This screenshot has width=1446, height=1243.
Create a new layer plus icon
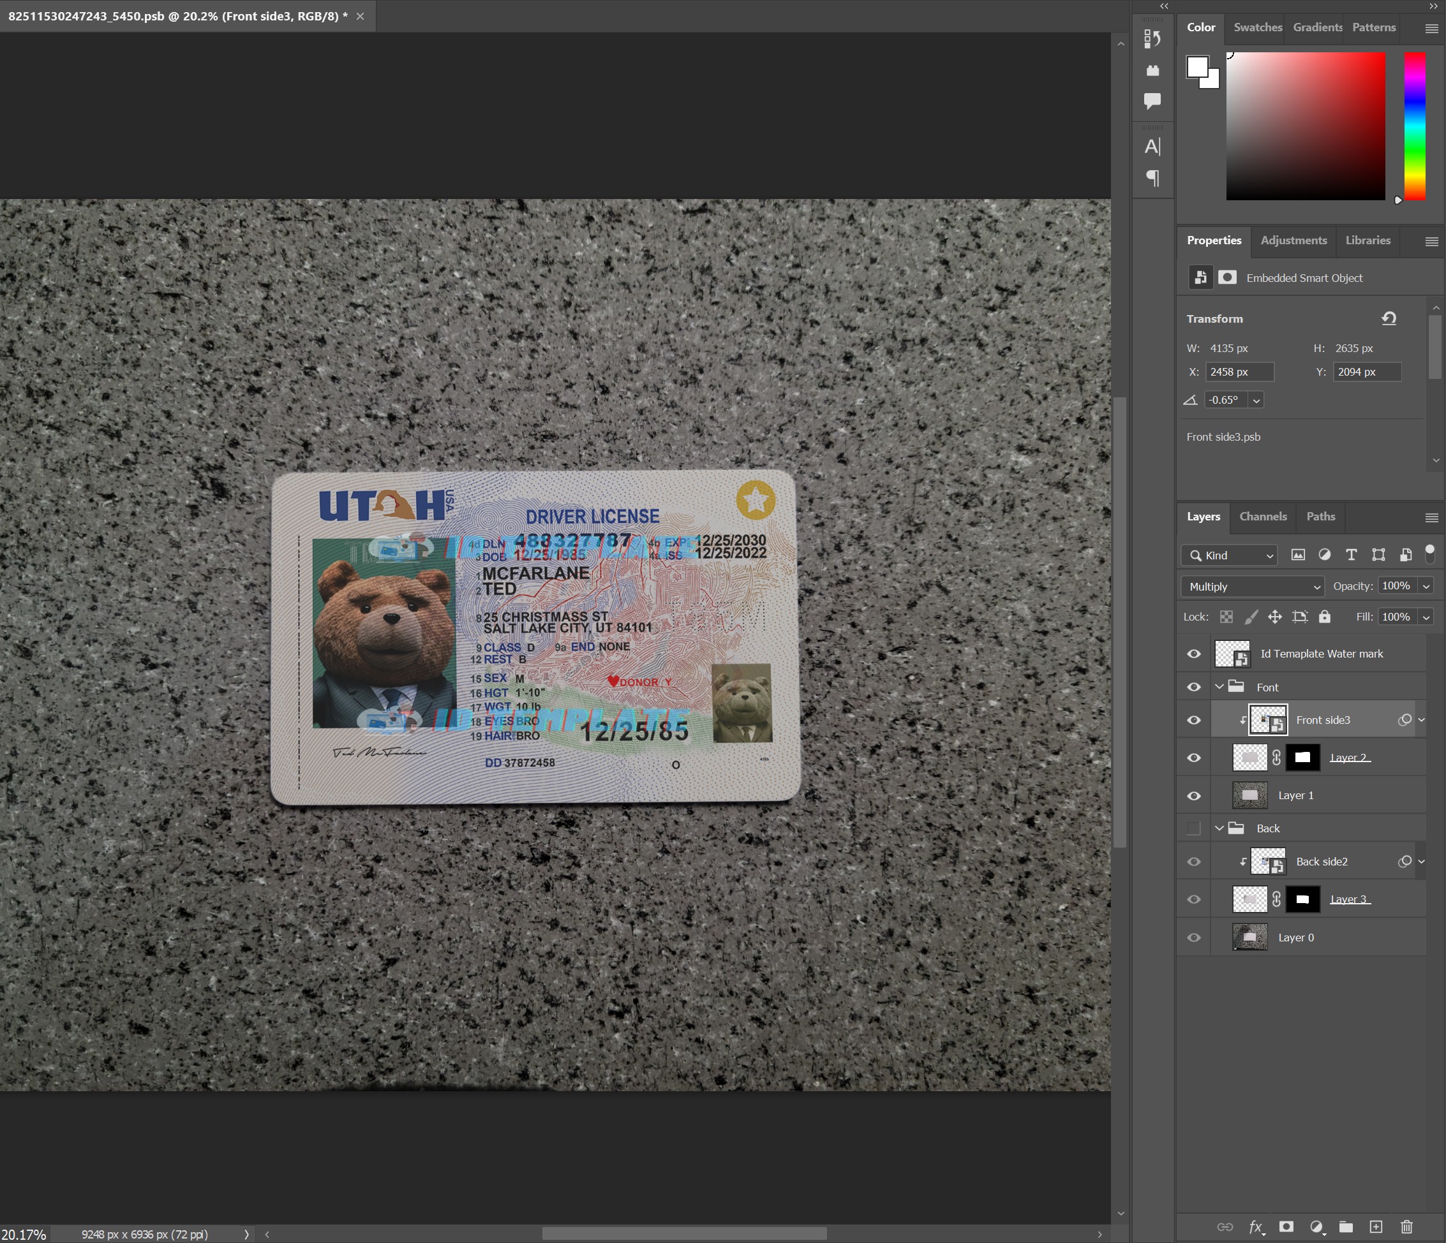click(x=1376, y=1227)
